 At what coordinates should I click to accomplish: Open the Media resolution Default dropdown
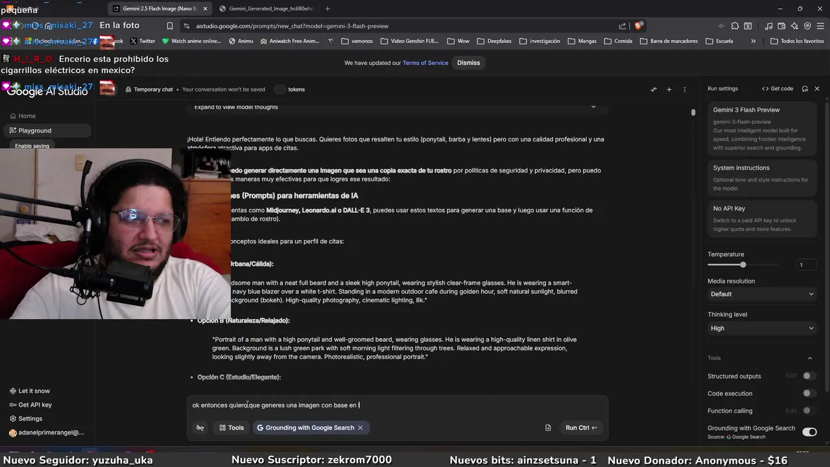tap(762, 294)
